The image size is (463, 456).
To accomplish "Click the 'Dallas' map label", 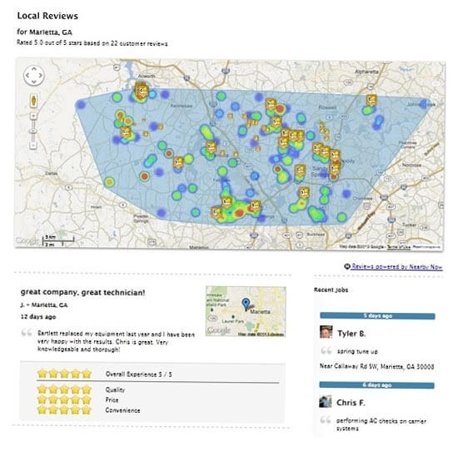I will [52, 173].
